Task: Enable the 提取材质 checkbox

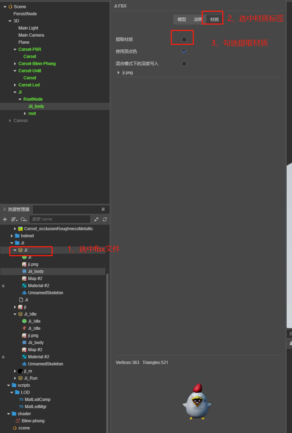Action: 184,39
